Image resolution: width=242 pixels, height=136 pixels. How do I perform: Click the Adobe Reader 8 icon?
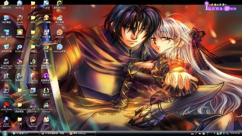coord(6,105)
